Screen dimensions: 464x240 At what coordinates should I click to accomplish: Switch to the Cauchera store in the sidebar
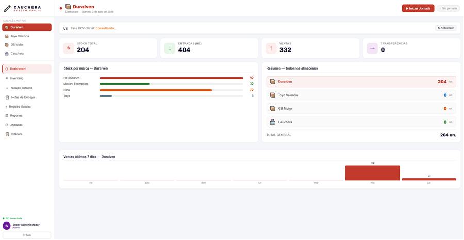point(27,54)
